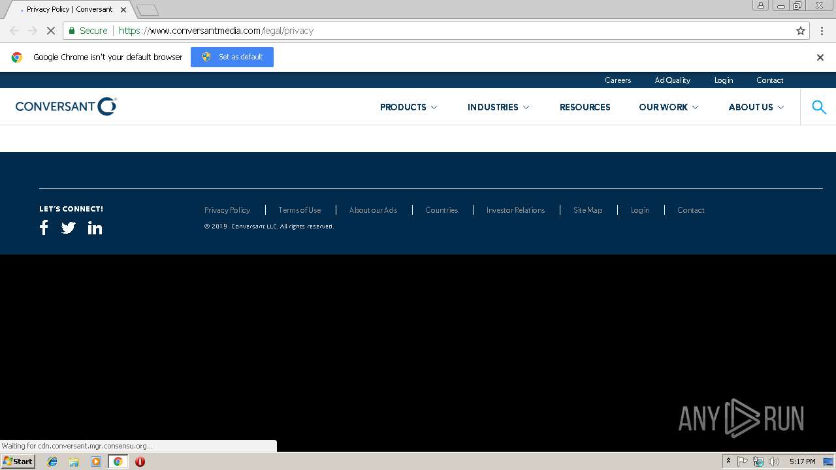Viewport: 836px width, 470px height.
Task: Bookmark this page with the star icon
Action: coord(801,31)
